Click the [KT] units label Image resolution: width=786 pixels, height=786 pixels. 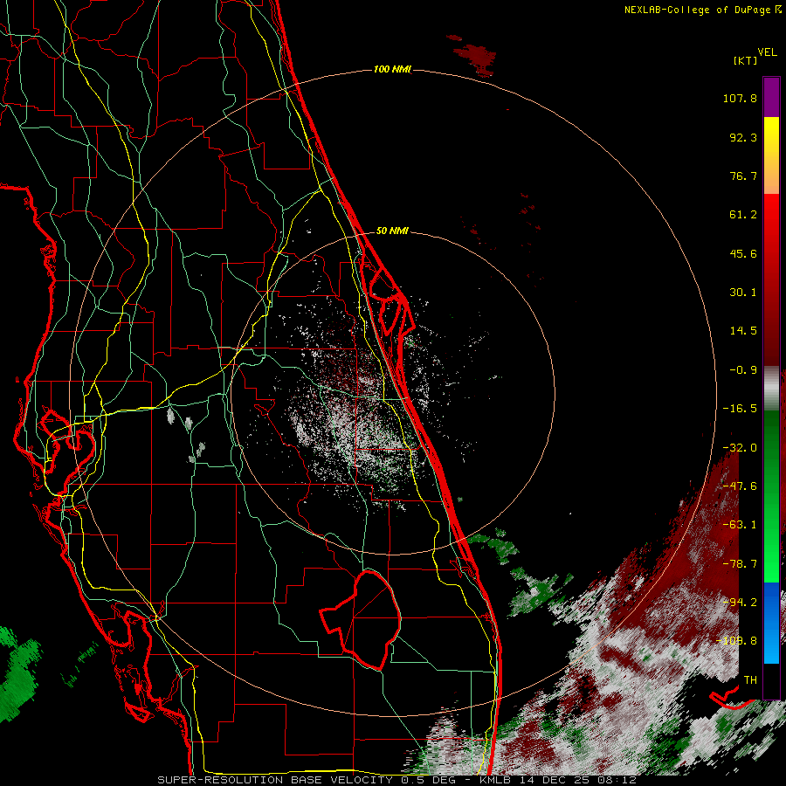(745, 60)
